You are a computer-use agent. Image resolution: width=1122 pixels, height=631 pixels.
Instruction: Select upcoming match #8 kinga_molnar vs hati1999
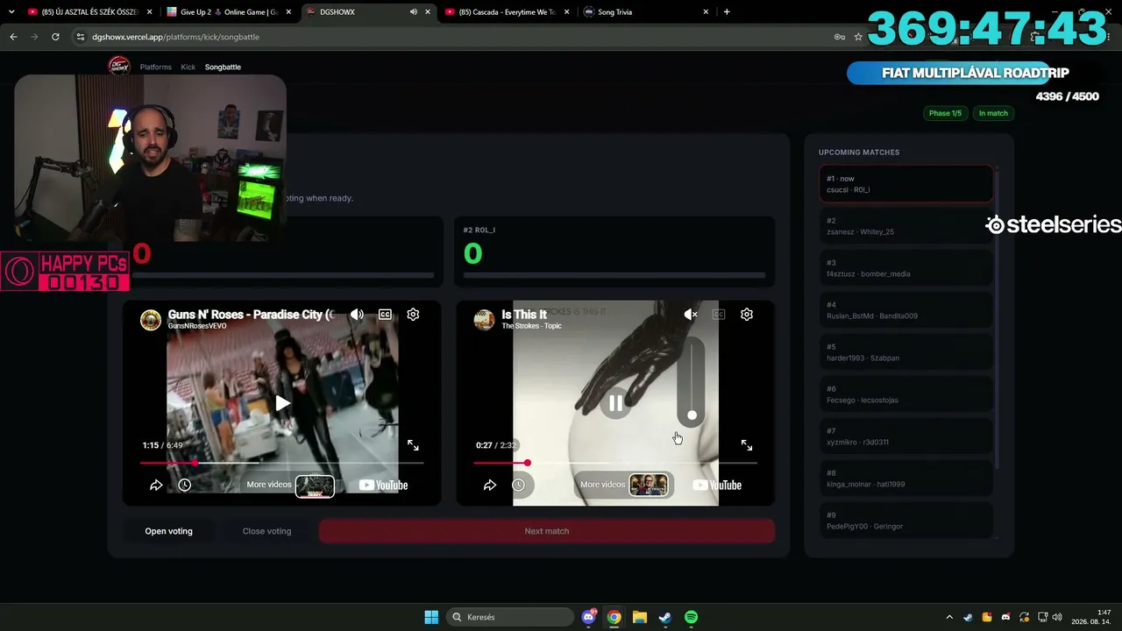(905, 479)
